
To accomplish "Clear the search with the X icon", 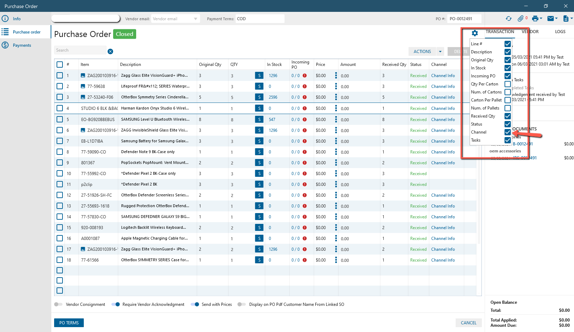I will pos(110,52).
